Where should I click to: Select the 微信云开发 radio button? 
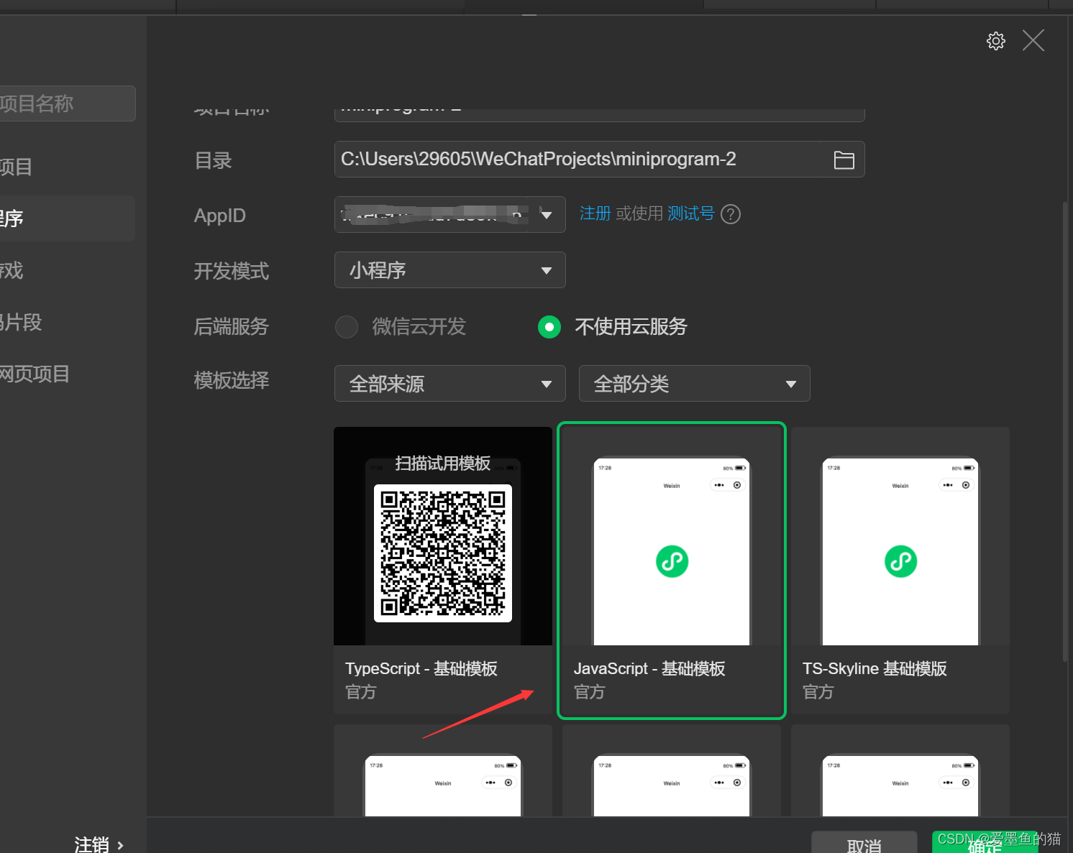[347, 327]
